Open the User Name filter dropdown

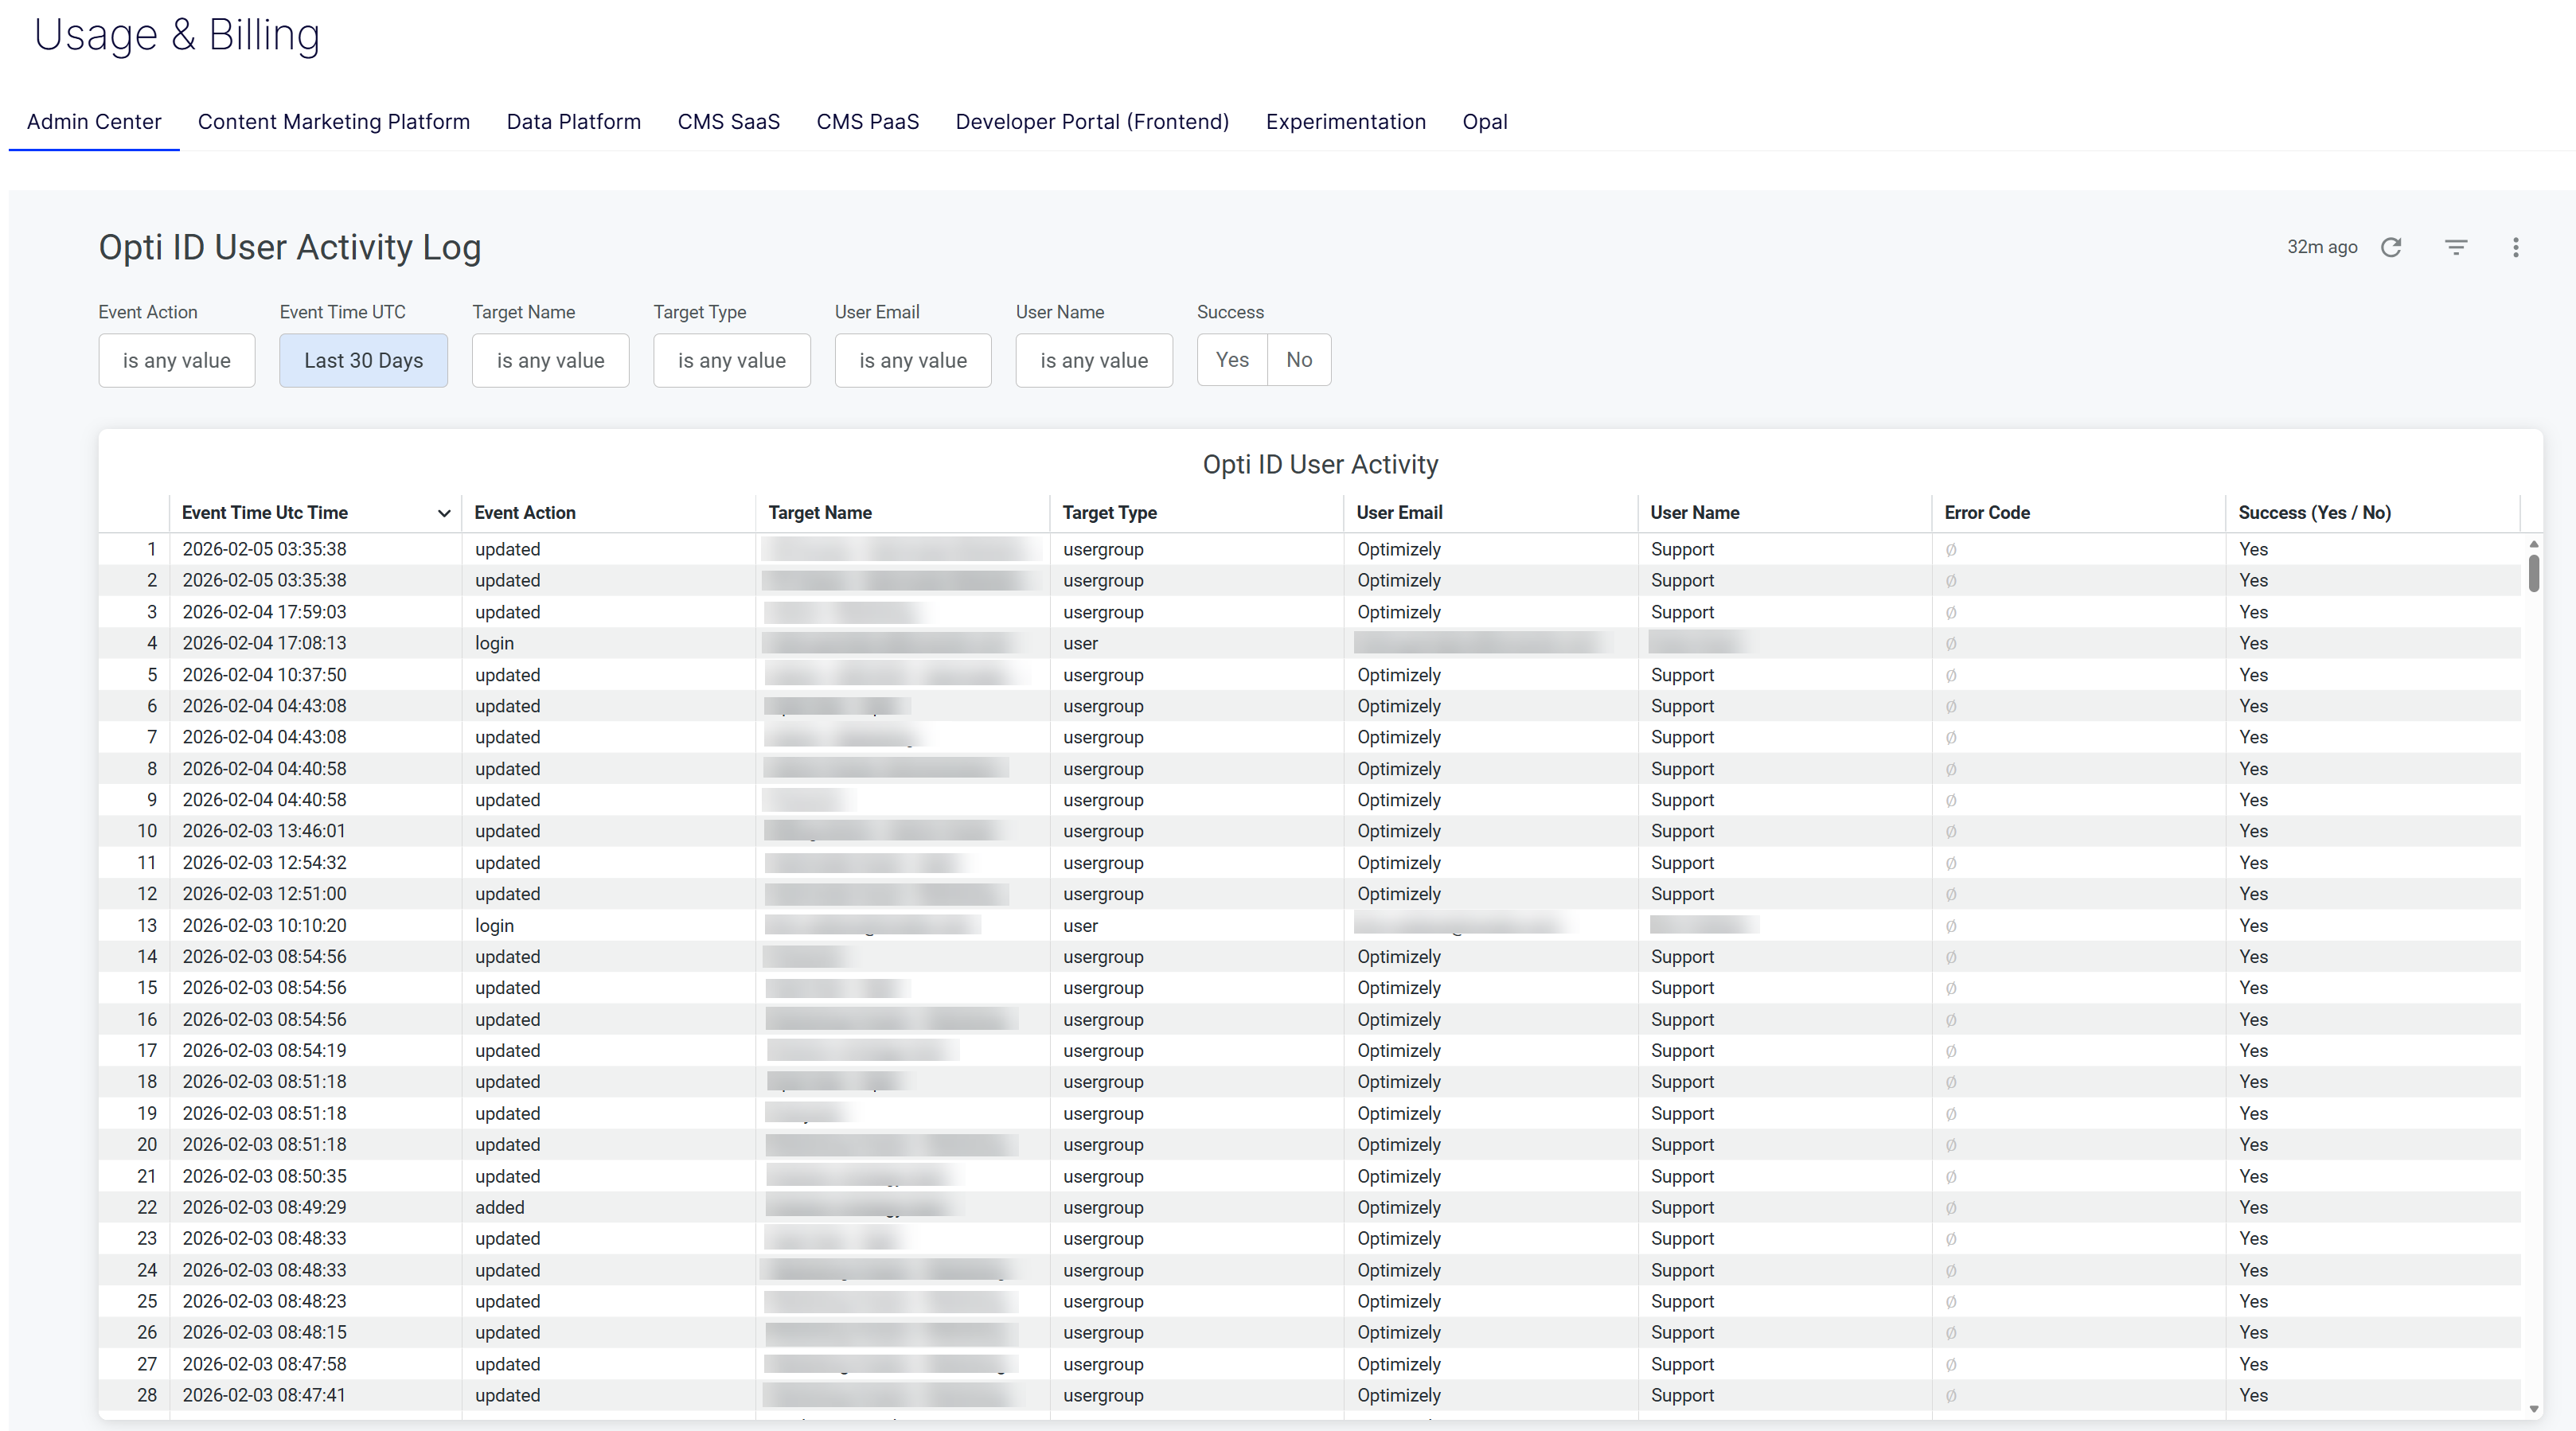pyautogui.click(x=1093, y=360)
